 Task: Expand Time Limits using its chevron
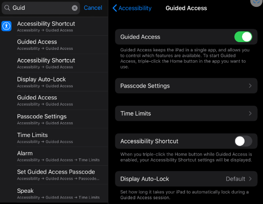(x=250, y=113)
